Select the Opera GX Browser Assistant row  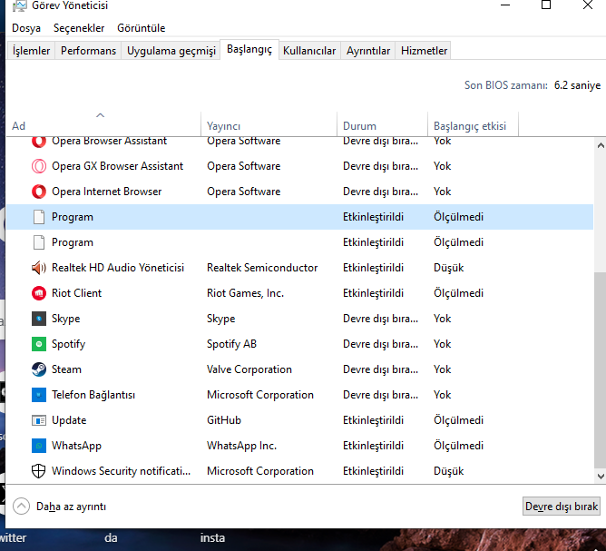[x=300, y=166]
